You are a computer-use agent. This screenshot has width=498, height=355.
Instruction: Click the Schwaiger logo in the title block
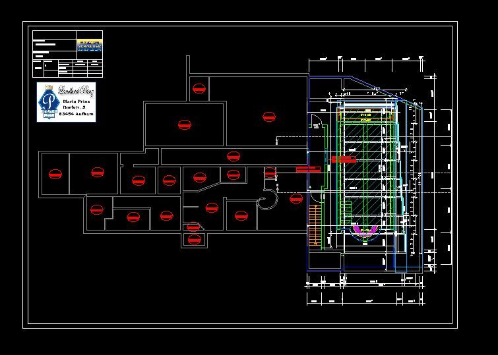90,44
